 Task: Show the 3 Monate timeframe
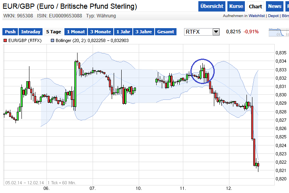(101, 32)
